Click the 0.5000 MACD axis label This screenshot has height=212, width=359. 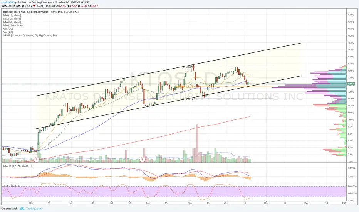352,168
